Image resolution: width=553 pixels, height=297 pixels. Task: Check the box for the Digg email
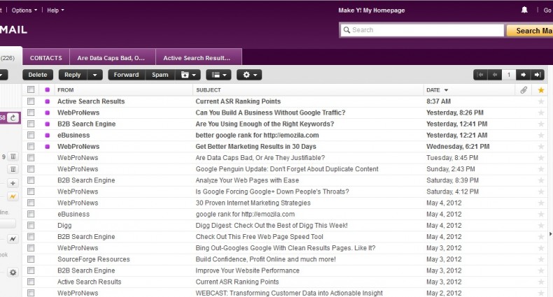pyautogui.click(x=31, y=226)
